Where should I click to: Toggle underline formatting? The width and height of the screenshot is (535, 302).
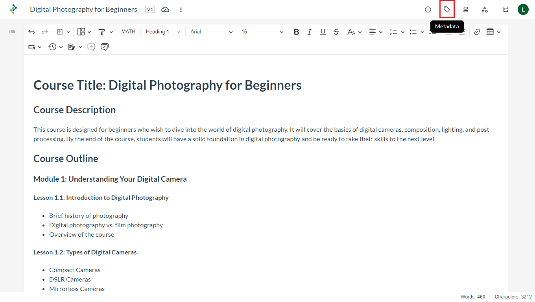pos(323,32)
